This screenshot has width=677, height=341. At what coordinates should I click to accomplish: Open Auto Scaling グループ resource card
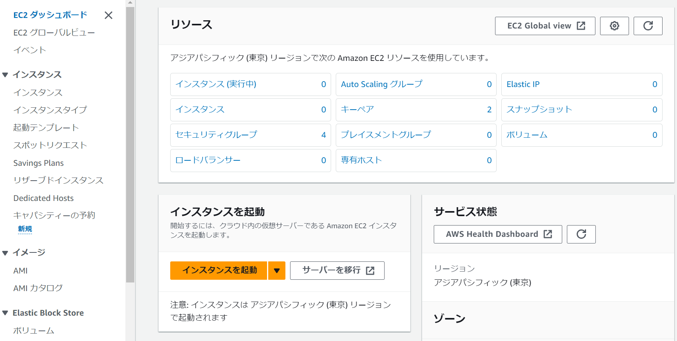point(416,84)
